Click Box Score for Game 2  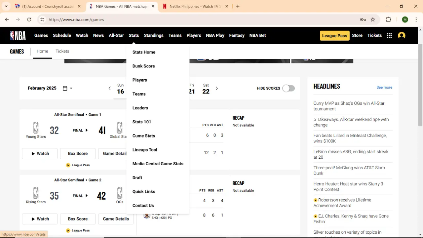tap(78, 219)
